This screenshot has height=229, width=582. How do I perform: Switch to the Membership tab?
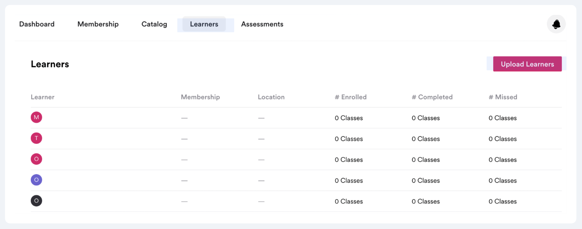coord(98,24)
